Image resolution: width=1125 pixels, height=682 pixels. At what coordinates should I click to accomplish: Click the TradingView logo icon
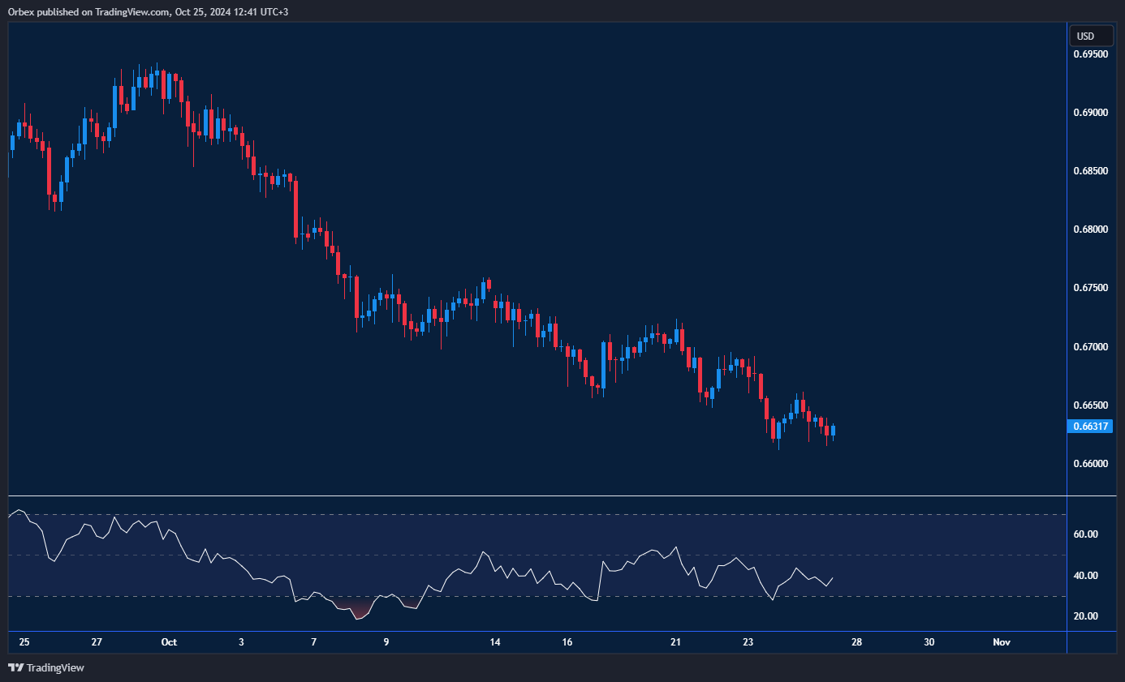(x=15, y=667)
